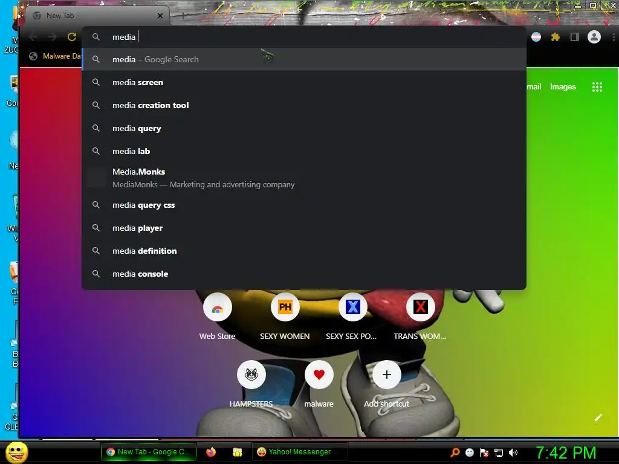Viewport: 619px width, 464px height.
Task: Click the address bar containing 'media'
Action: [304, 37]
